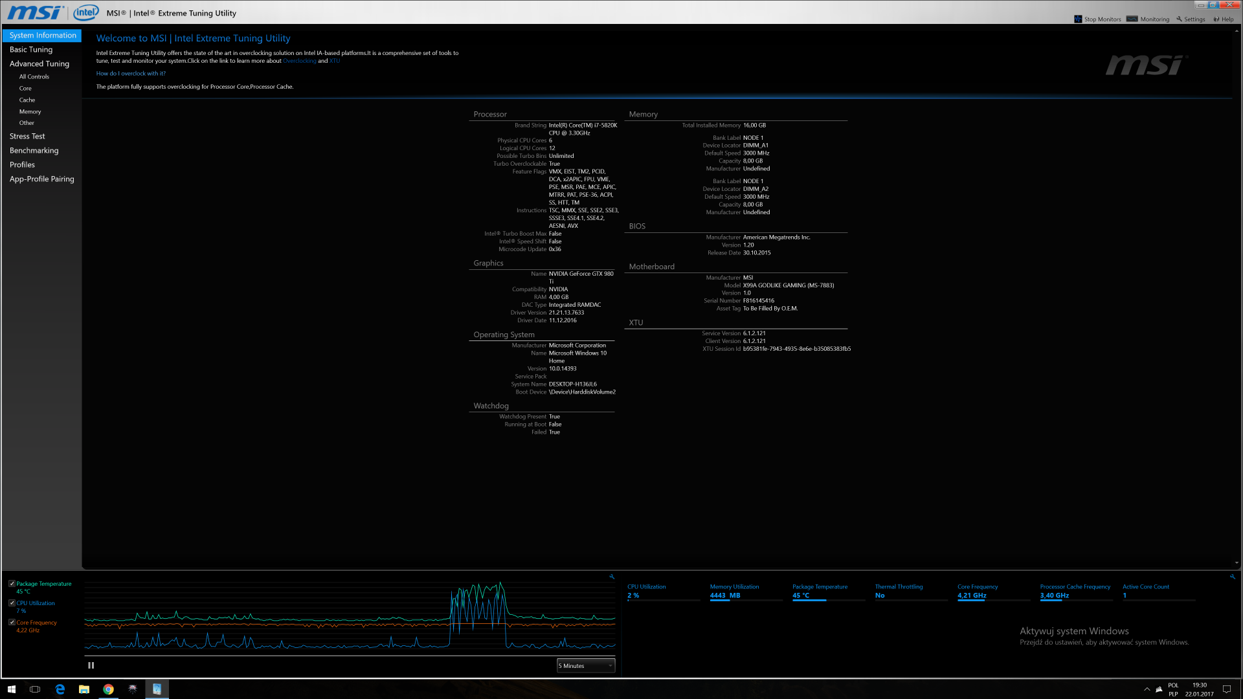Click the 'NVIDIA GeForce GTX 980' graphics name
Image resolution: width=1243 pixels, height=699 pixels.
coord(581,274)
